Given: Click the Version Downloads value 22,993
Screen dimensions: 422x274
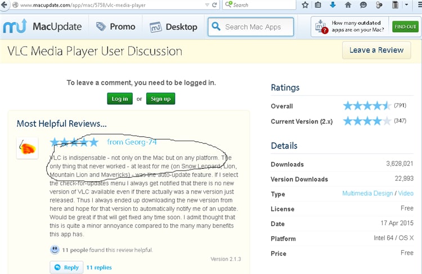Looking at the screenshot, I should 404,178.
